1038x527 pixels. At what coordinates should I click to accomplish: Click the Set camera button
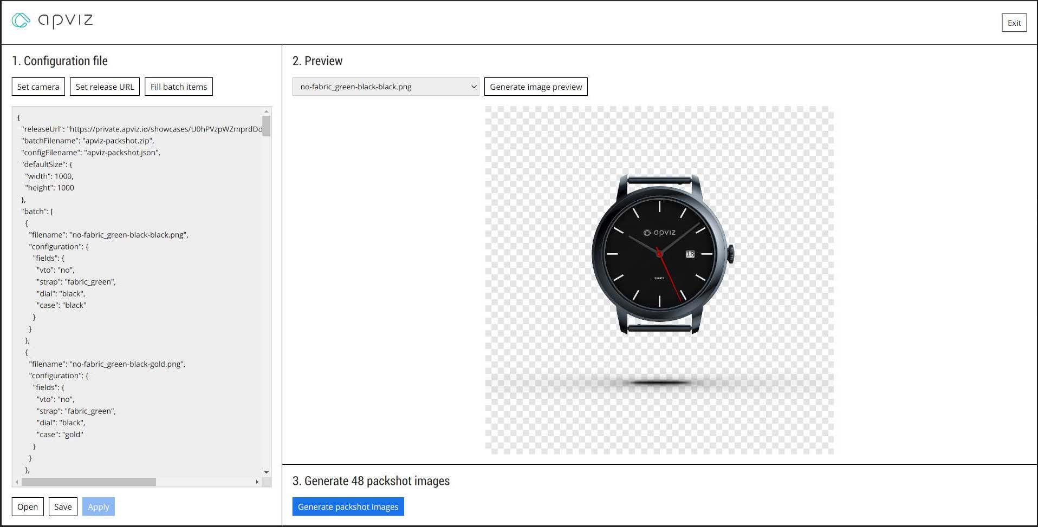pos(37,87)
